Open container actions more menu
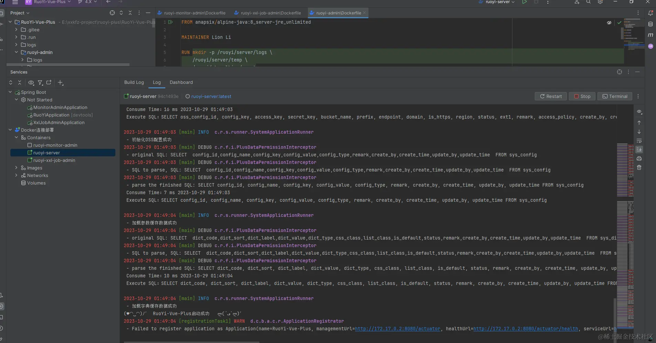This screenshot has height=343, width=656. (x=638, y=97)
